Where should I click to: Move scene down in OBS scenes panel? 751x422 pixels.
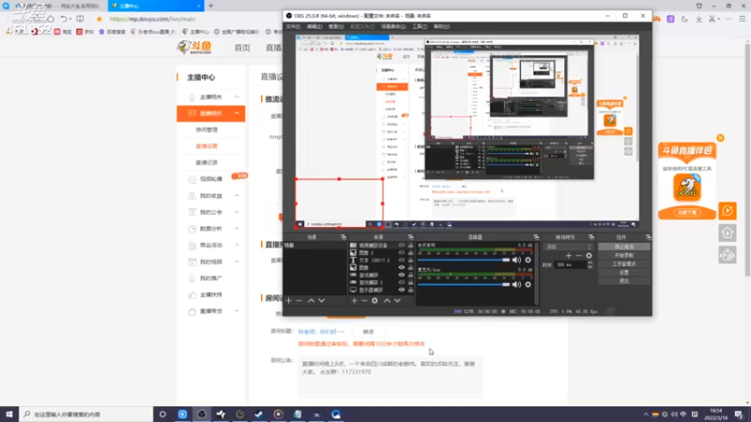(x=321, y=300)
